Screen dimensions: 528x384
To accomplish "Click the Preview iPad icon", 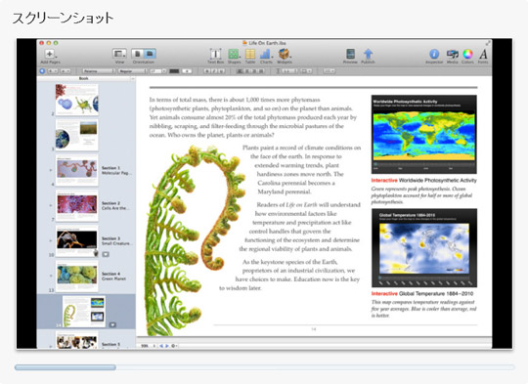I will point(350,54).
